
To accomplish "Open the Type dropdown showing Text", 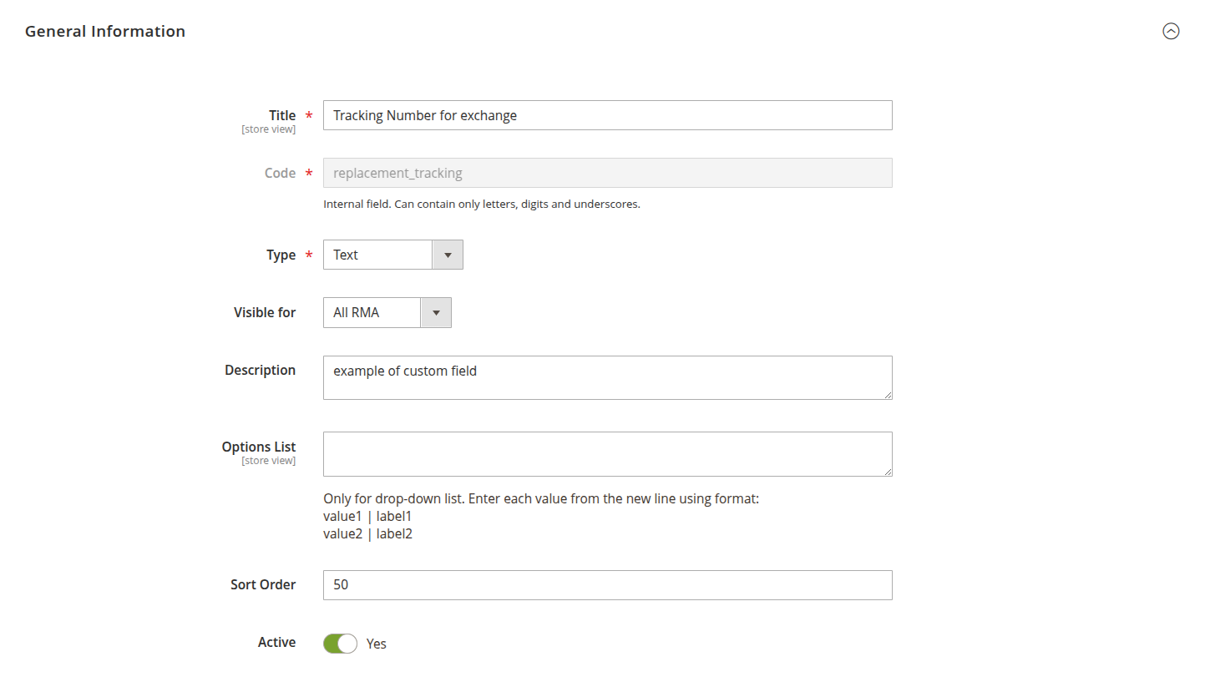I will click(x=378, y=255).
